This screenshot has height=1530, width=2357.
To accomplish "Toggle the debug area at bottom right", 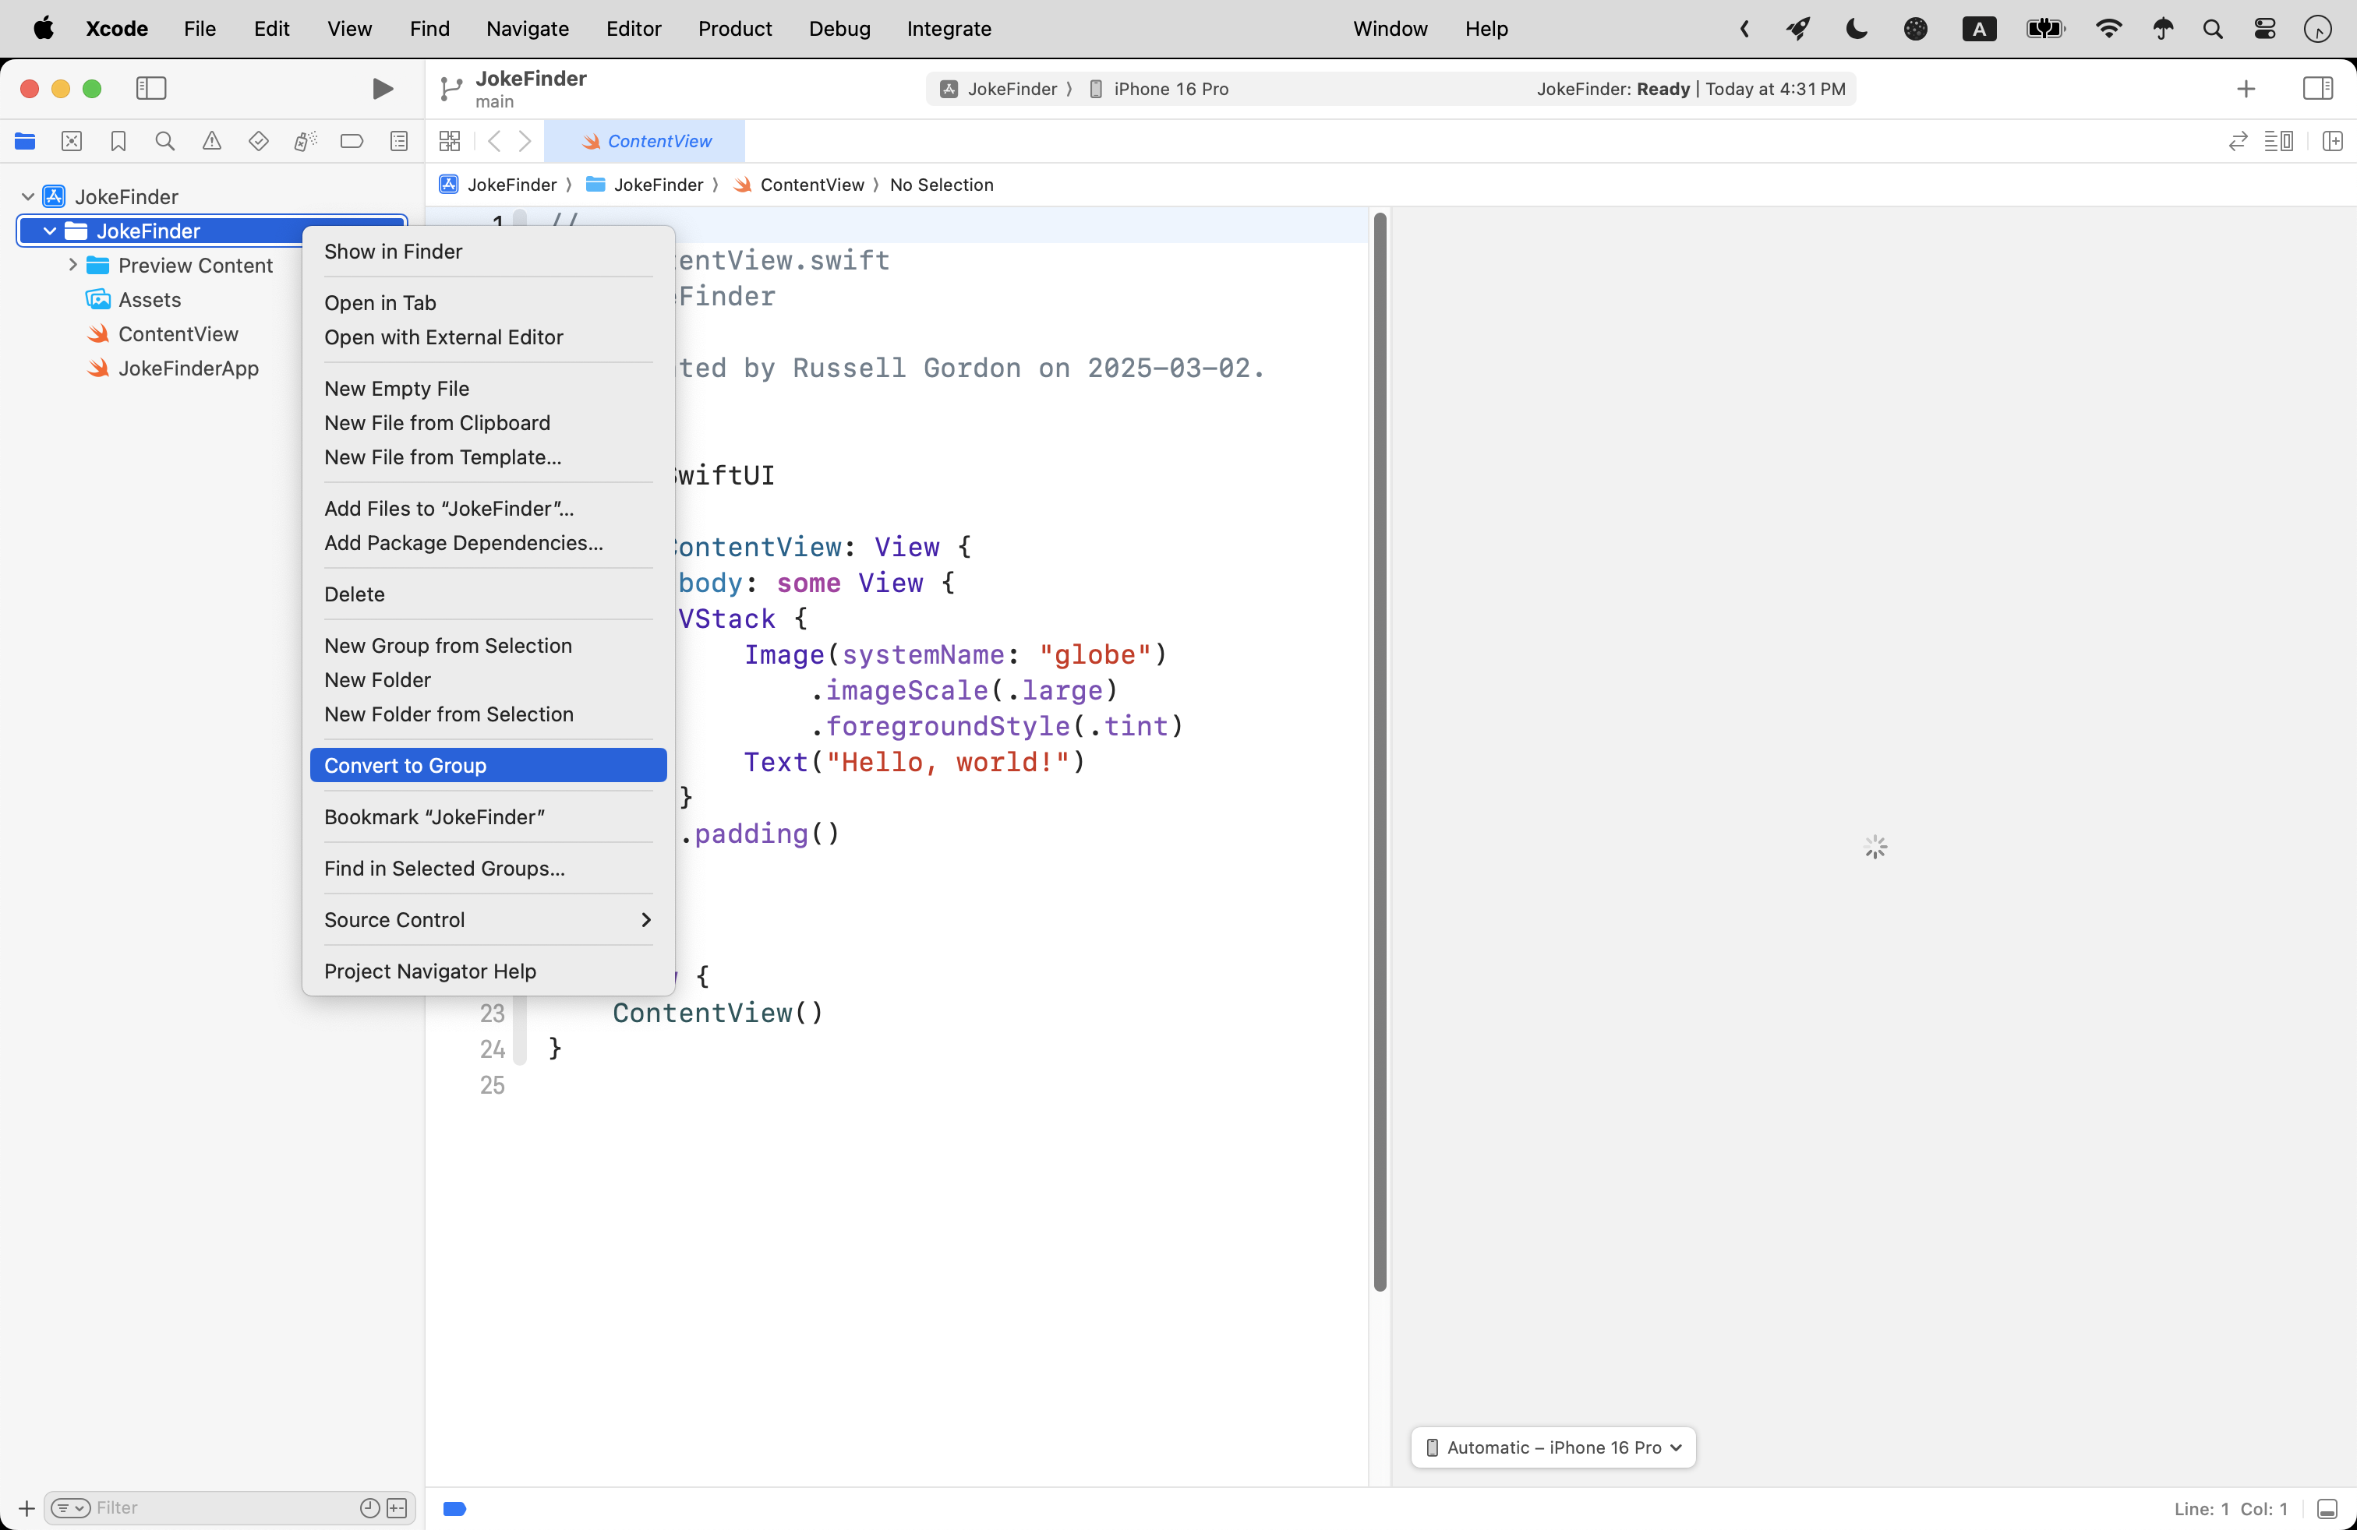I will 2327,1508.
